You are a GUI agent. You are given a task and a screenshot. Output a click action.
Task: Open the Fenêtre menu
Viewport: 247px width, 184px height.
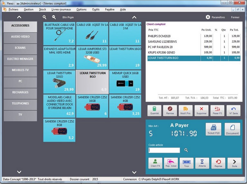tap(110, 9)
